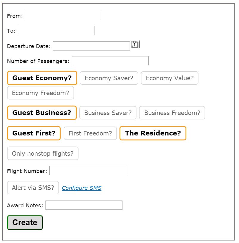This screenshot has width=239, height=243.
Task: Enable Only nonstop flights filter
Action: pos(43,154)
